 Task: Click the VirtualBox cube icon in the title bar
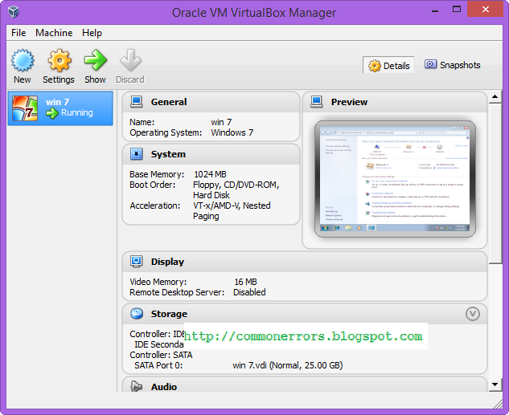pyautogui.click(x=14, y=12)
